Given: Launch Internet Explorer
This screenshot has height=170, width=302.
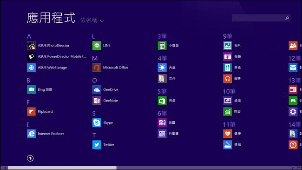Looking at the screenshot, I should 45,134.
